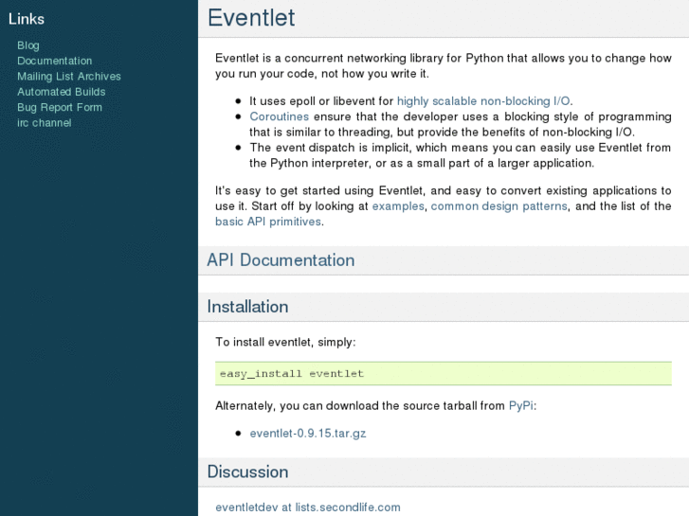Screen dimensions: 689x516
Task: Visit Mailing List Archives link
Action: tap(69, 77)
